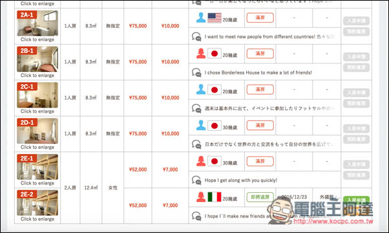Click 'Click to enlarge' under room 2D-1

tap(37, 147)
